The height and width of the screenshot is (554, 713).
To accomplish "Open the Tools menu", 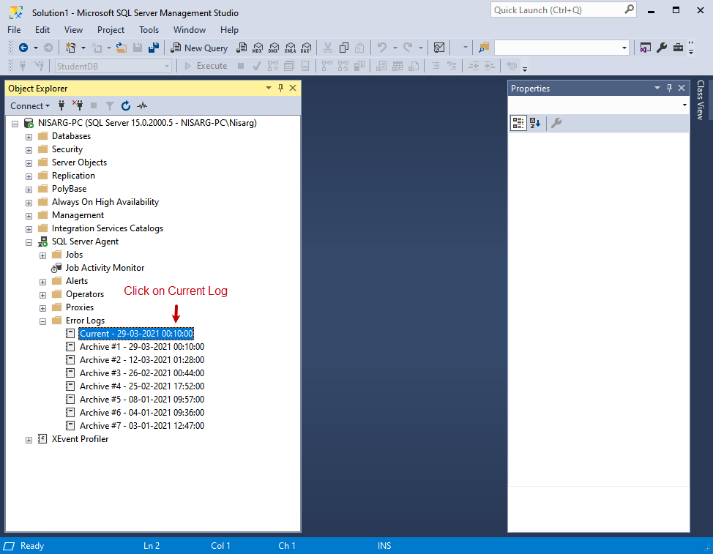I will click(x=149, y=30).
